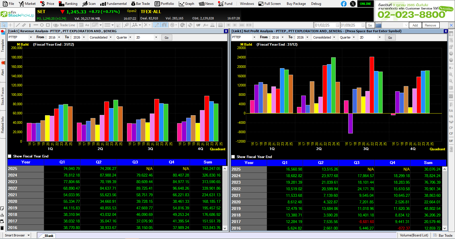The height and width of the screenshot is (239, 455).
Task: Click the CF icon in right sidebar
Action: [451, 133]
